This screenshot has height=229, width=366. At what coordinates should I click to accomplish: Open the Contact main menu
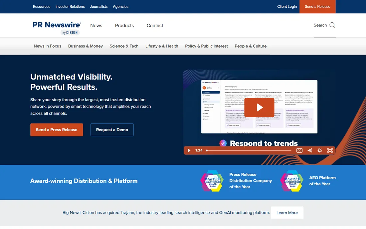point(155,25)
